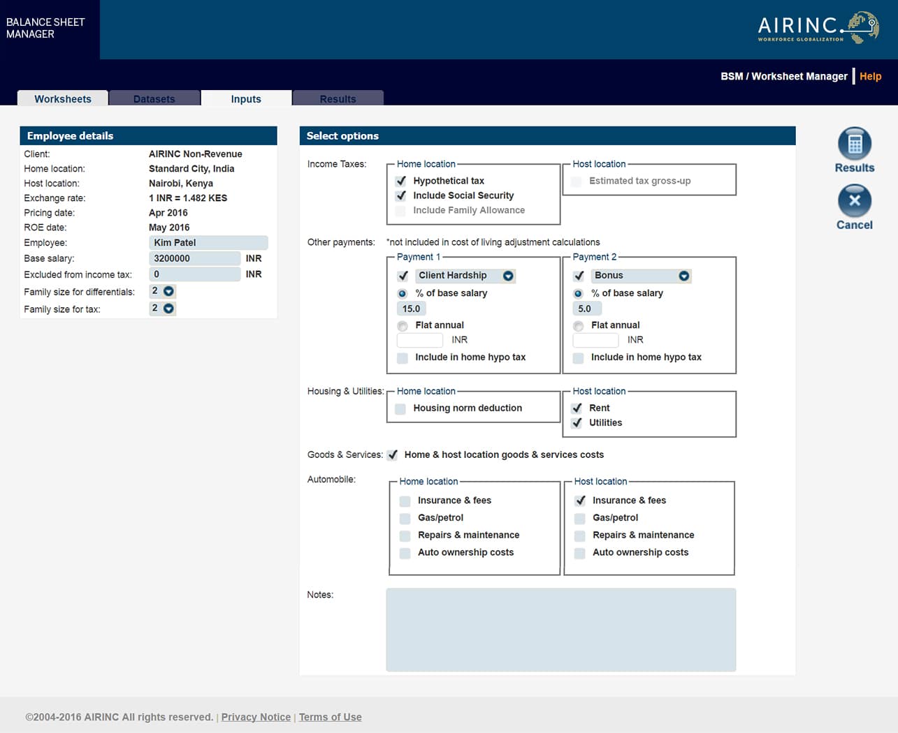Screen dimensions: 898x733
Task: Click the Cancel X icon
Action: (x=854, y=201)
